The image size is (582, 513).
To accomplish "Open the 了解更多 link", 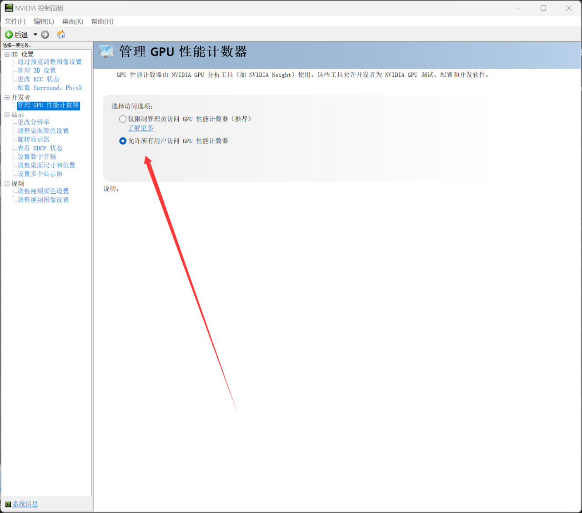I will coord(140,128).
